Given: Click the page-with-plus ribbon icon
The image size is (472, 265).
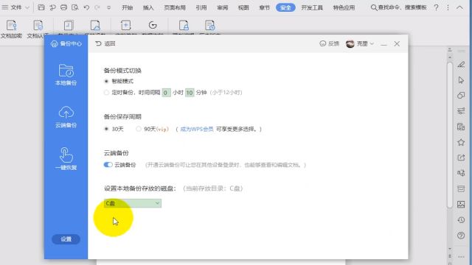Looking at the screenshot, I should pyautogui.click(x=126, y=25).
